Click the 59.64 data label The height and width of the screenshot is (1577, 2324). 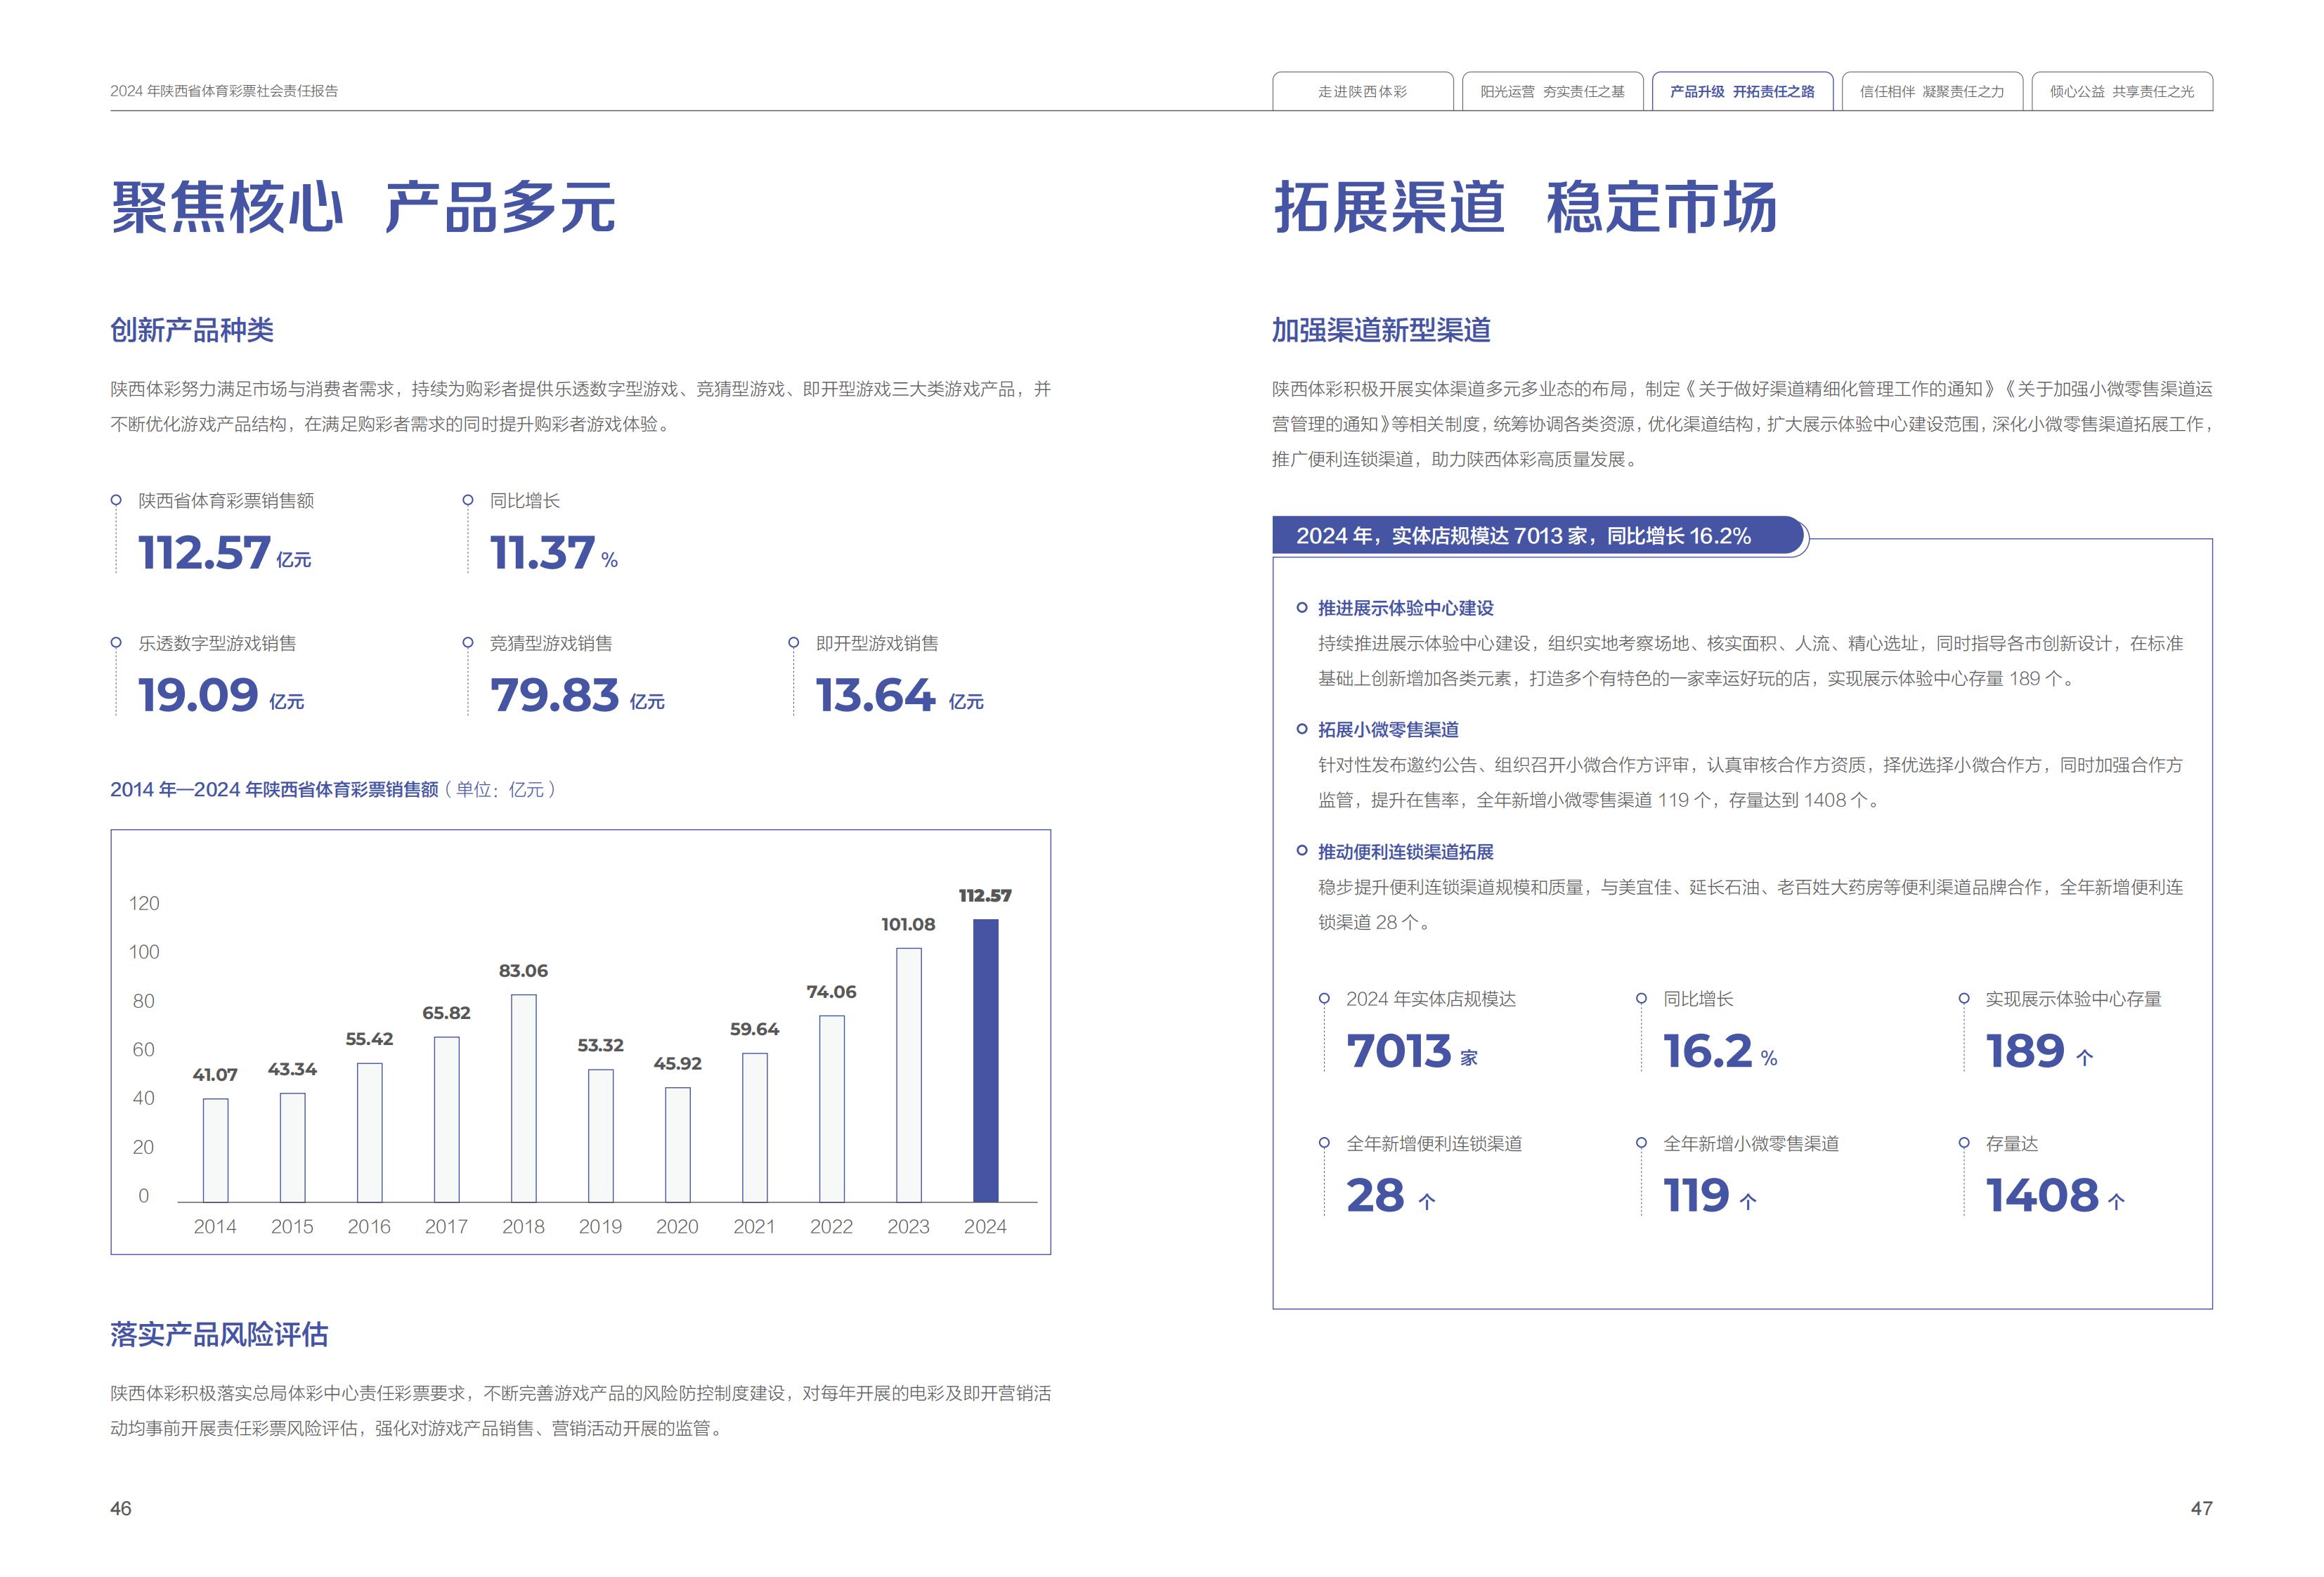[754, 1029]
